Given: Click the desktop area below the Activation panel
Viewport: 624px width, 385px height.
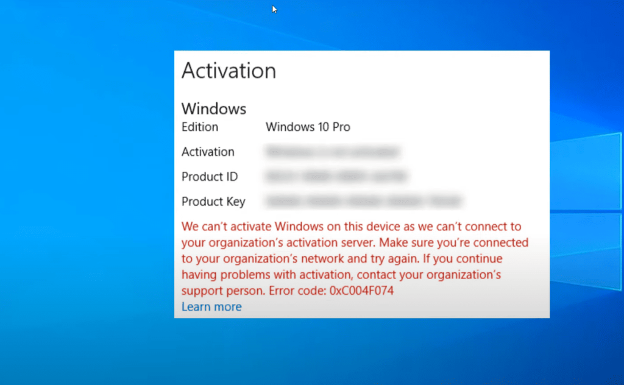Looking at the screenshot, I should tap(360, 353).
